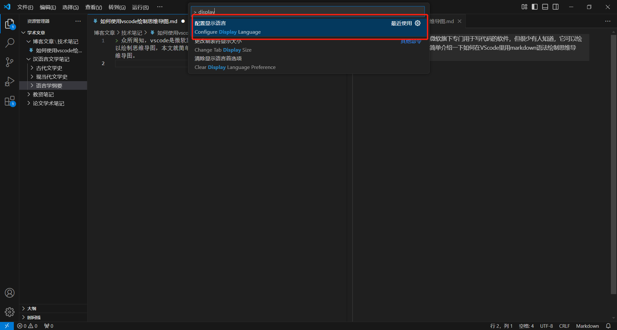The height and width of the screenshot is (330, 617).
Task: Open editor group more actions ellipsis
Action: point(608,21)
